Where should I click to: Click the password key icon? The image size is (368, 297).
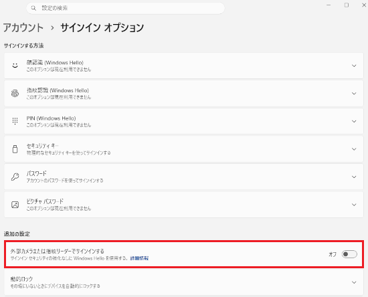click(15, 177)
